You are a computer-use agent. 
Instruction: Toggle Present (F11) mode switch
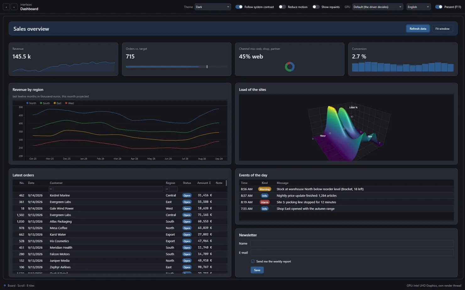(439, 7)
